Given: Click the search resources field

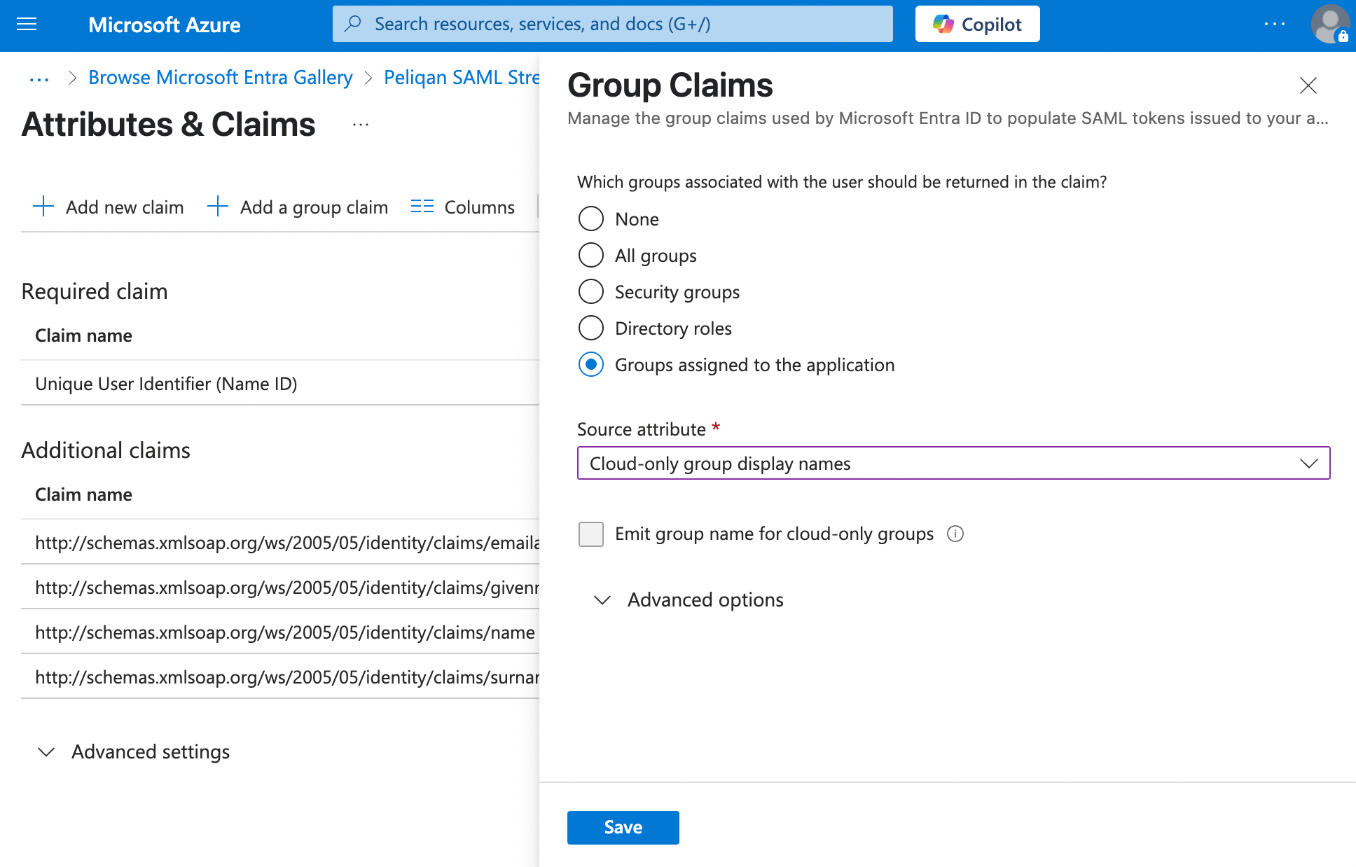Looking at the screenshot, I should click(x=612, y=24).
